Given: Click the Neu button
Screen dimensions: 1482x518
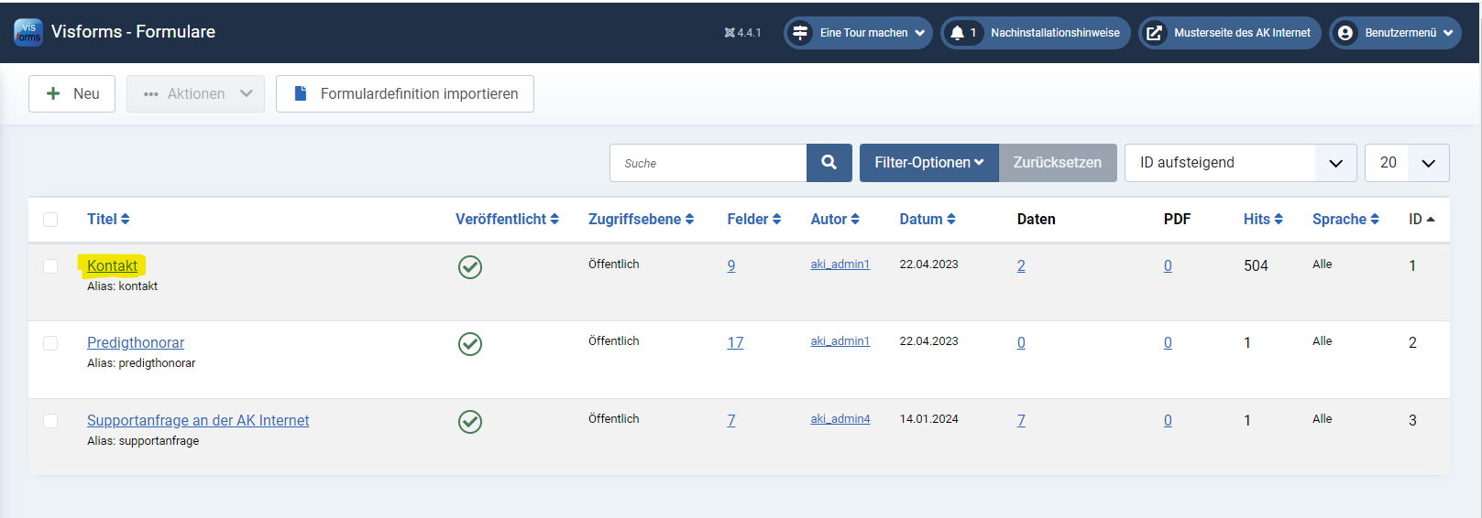Looking at the screenshot, I should pos(71,94).
